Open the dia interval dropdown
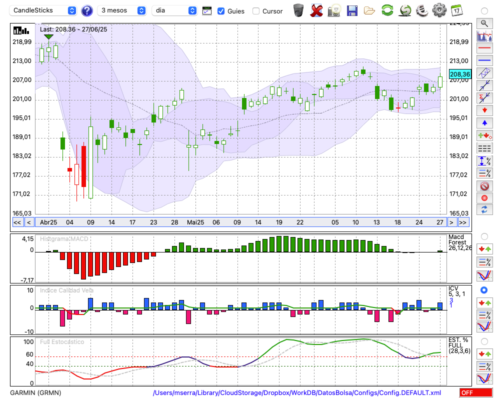Screen dimensions: 500x400 [174, 10]
